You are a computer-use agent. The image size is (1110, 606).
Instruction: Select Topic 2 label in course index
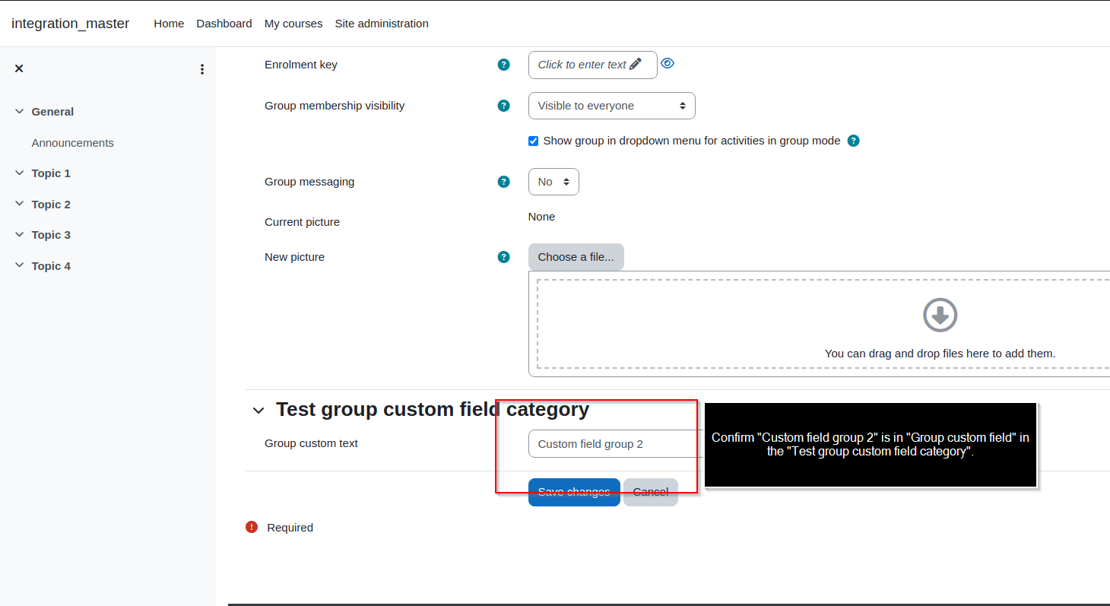[x=51, y=205]
